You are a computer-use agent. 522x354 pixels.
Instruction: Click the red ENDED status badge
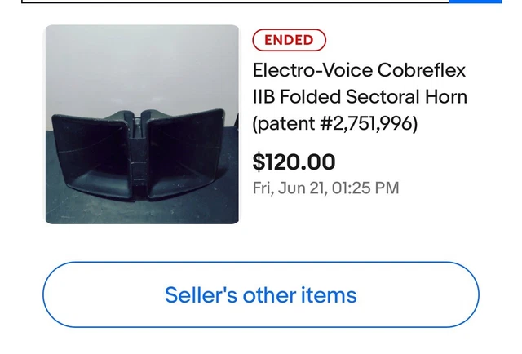[x=289, y=40]
